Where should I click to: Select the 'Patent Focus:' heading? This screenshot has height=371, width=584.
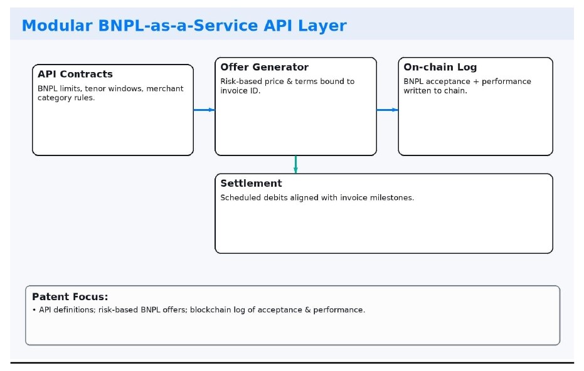[x=70, y=297]
